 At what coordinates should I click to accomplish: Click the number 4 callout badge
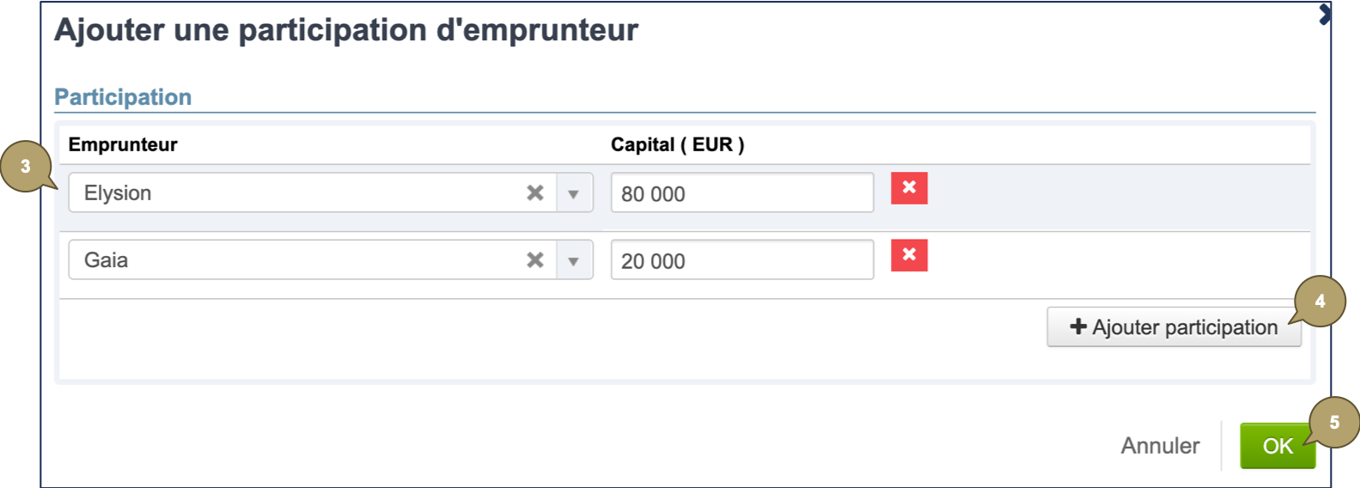pos(1320,302)
